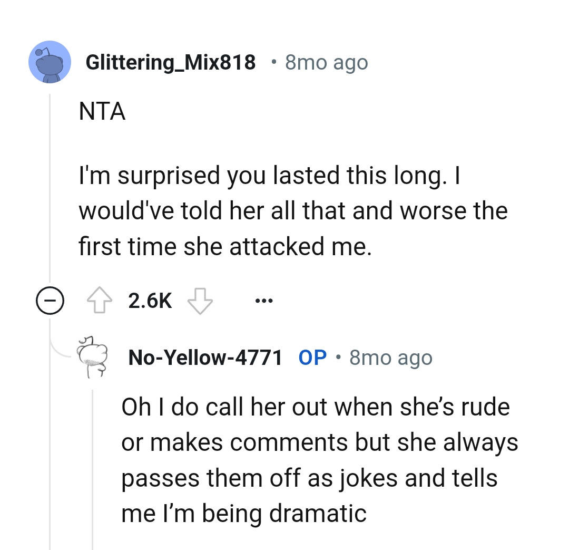
Task: Click the Reddit snoo profile picture of the top commenter
Action: [50, 62]
